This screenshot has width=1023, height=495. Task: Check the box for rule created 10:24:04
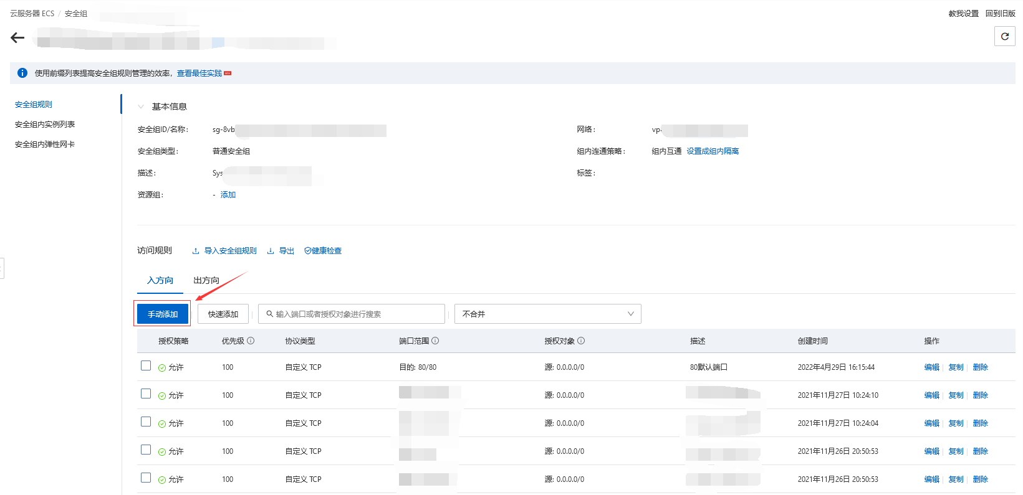[x=146, y=422]
